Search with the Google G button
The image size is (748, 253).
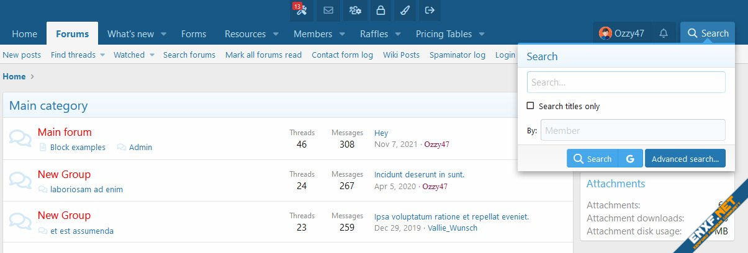click(630, 159)
